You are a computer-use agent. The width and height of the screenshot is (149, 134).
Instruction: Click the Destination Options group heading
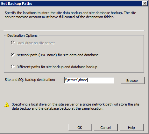[22, 35]
